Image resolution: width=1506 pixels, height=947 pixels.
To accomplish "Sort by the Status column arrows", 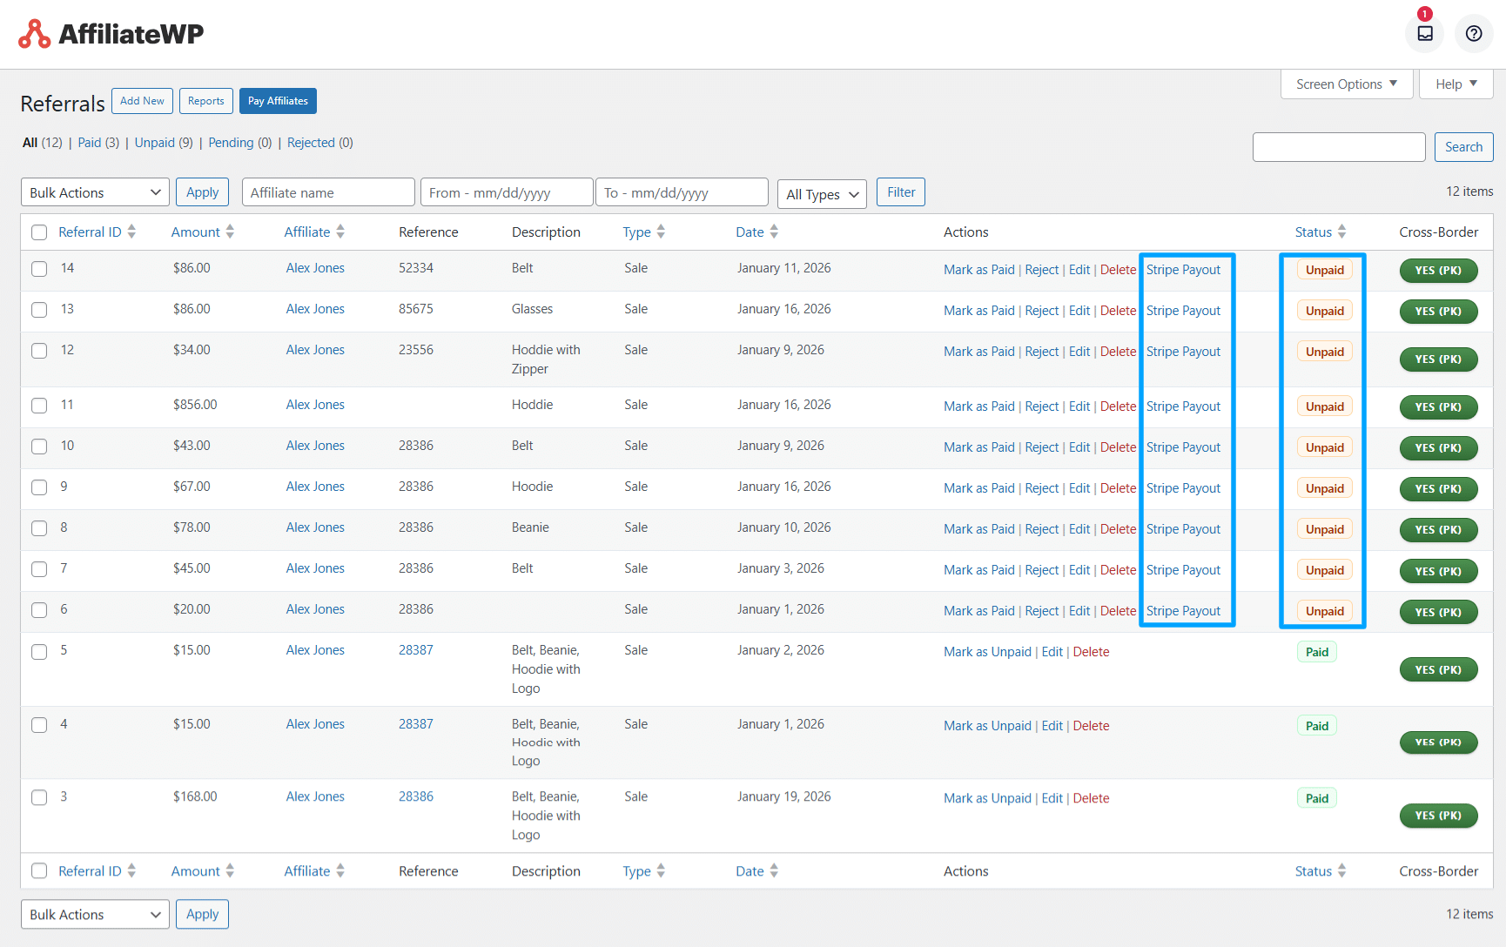I will pos(1341,232).
